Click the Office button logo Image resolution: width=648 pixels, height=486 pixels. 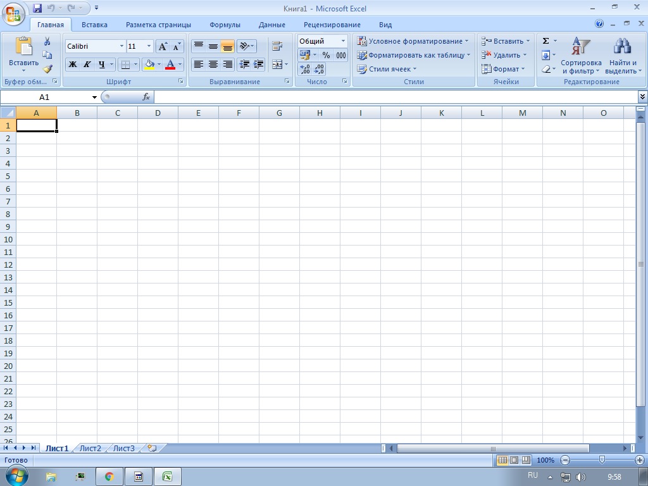(x=14, y=13)
